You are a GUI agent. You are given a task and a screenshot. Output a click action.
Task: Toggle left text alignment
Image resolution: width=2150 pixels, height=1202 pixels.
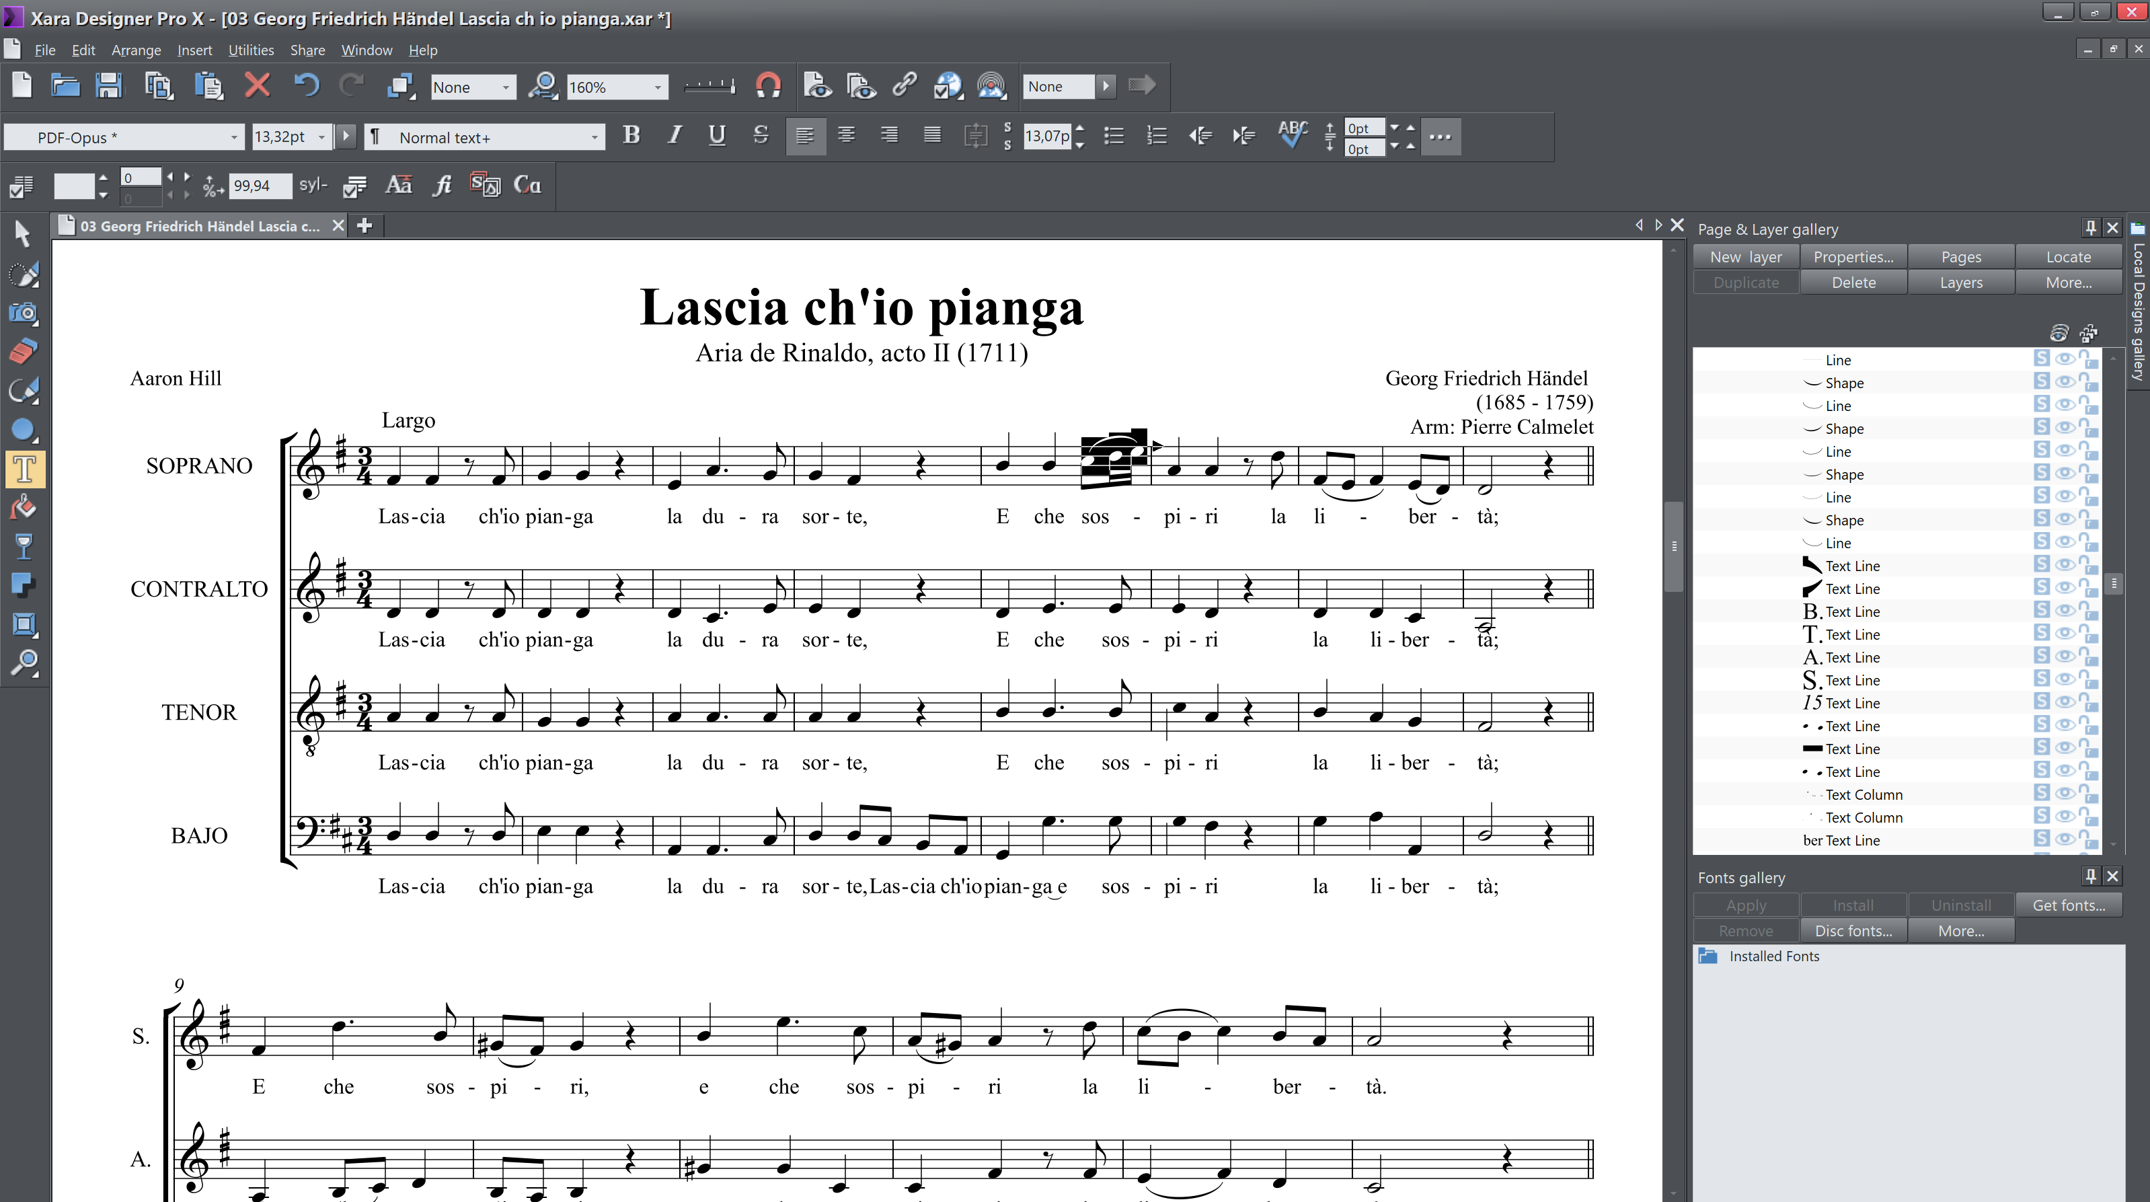tap(804, 135)
